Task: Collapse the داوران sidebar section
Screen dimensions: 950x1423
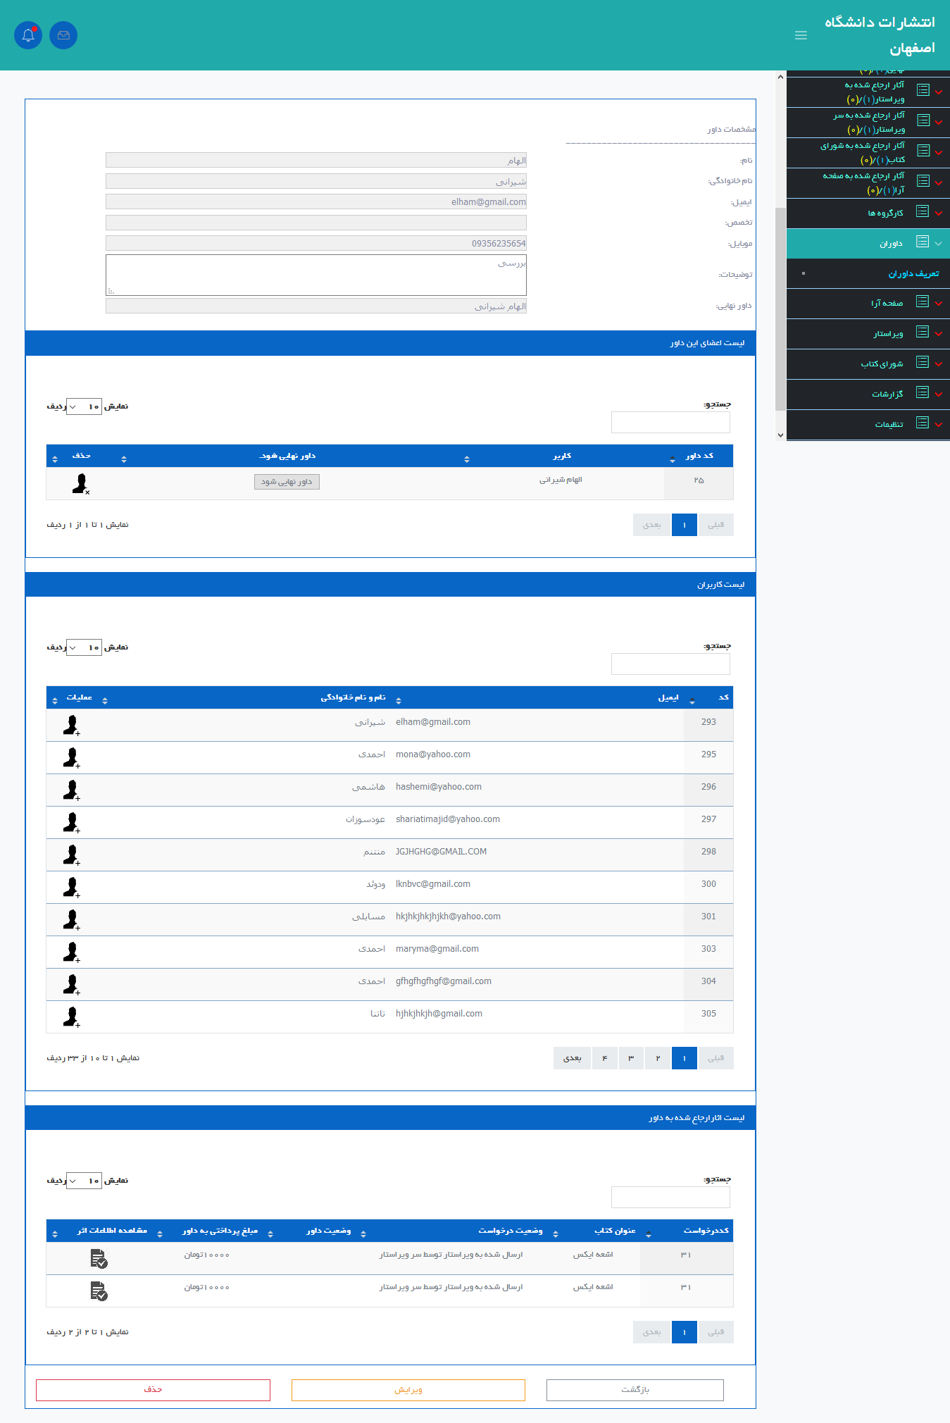Action: (890, 243)
